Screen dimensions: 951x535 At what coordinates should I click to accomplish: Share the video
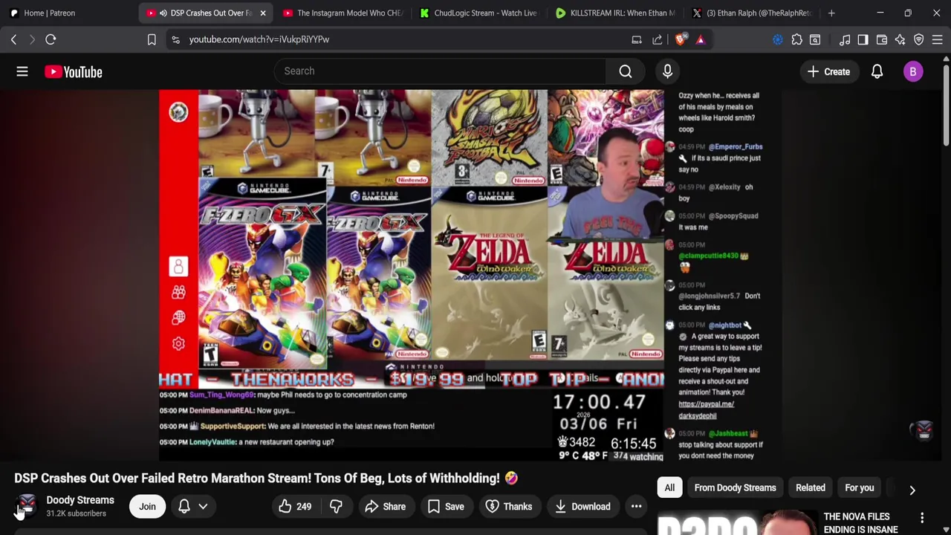click(x=386, y=507)
